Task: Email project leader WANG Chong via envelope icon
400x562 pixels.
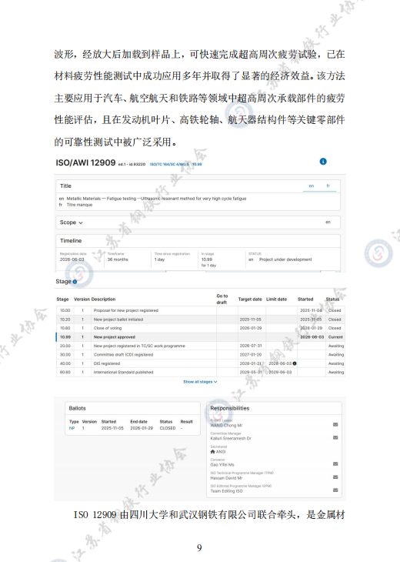Action: [335, 425]
